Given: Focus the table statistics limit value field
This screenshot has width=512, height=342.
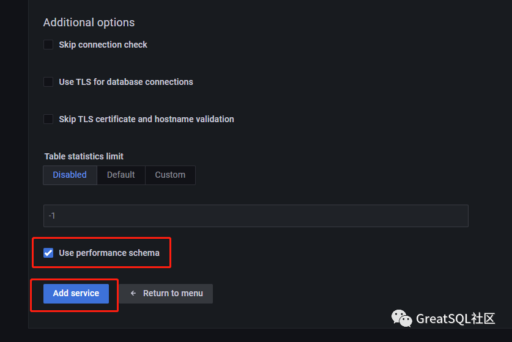Looking at the screenshot, I should click(256, 216).
